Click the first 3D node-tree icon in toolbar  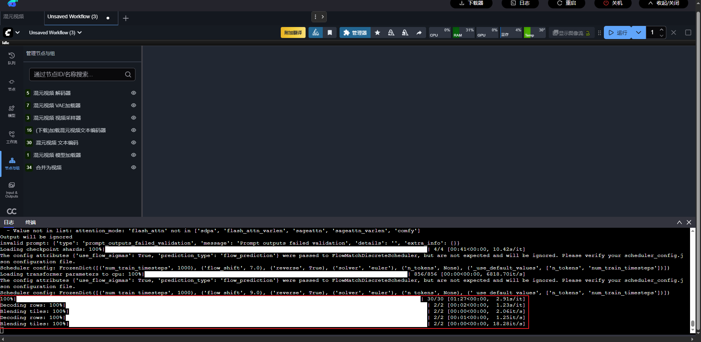[x=391, y=32]
